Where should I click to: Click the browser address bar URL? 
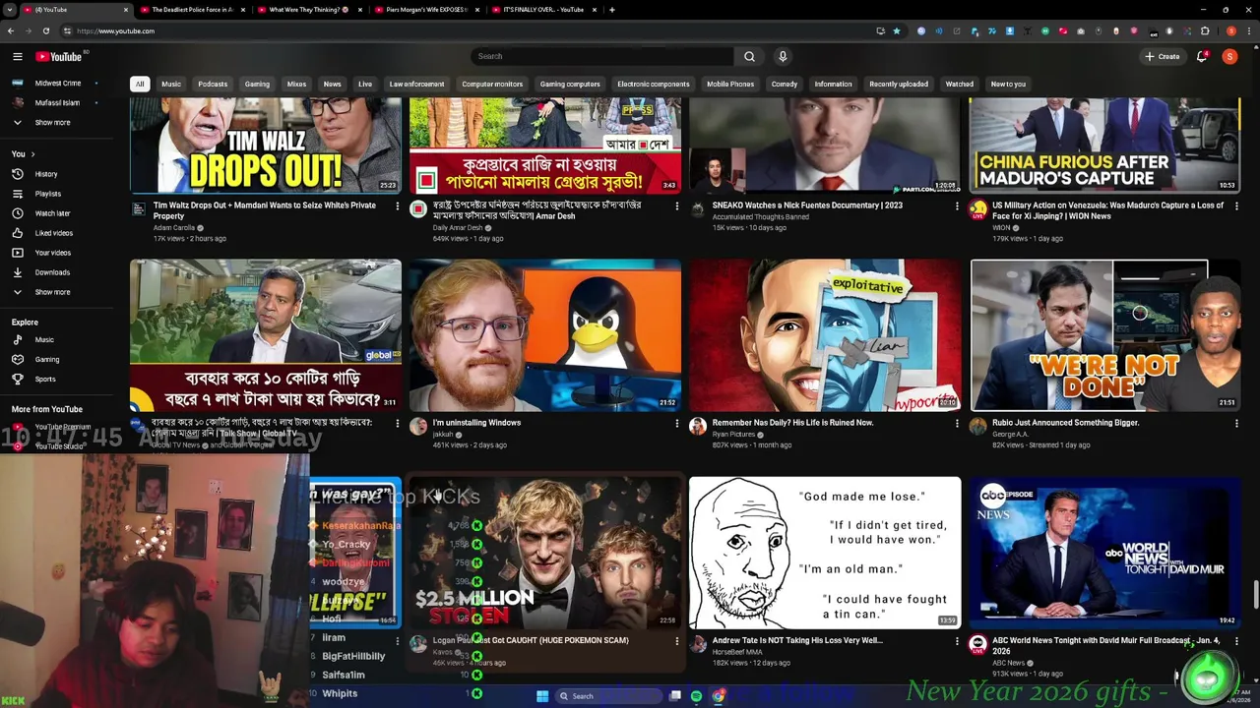coord(115,30)
